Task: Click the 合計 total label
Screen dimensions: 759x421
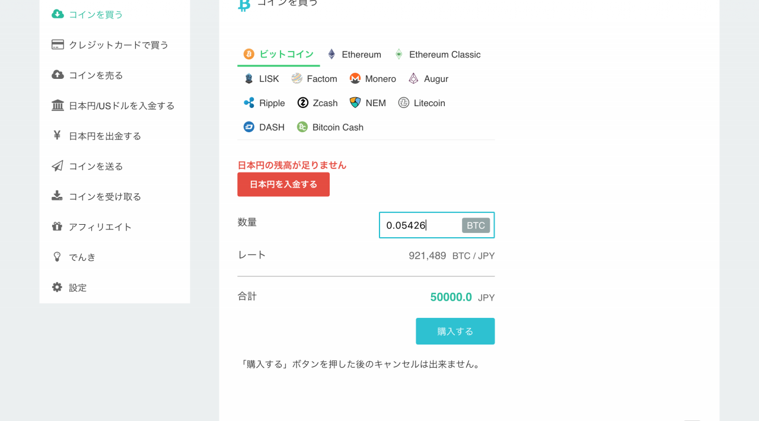Action: [x=247, y=296]
